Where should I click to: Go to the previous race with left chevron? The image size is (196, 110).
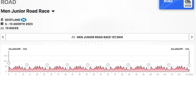click(x=3, y=37)
